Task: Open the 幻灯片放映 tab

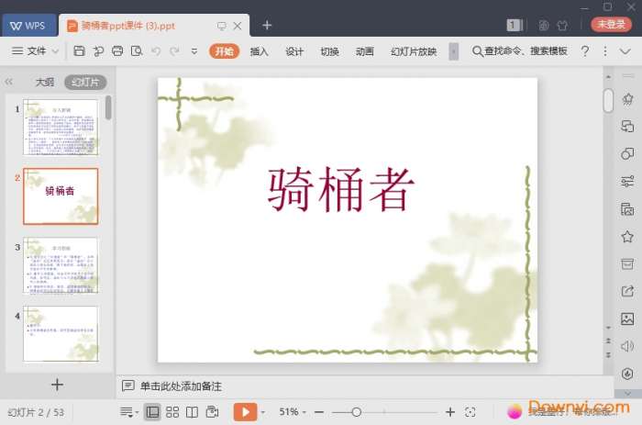Action: coord(414,51)
